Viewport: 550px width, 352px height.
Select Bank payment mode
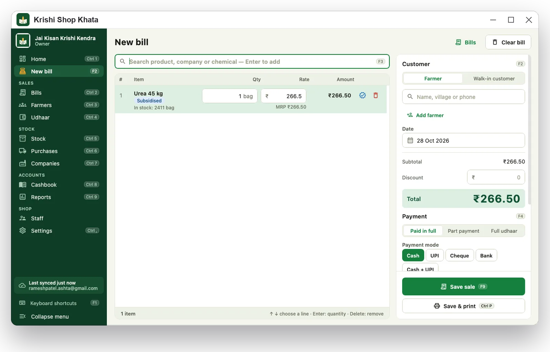(x=486, y=256)
